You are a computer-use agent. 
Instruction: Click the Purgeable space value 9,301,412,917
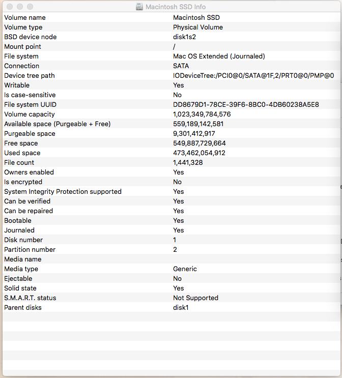click(194, 133)
